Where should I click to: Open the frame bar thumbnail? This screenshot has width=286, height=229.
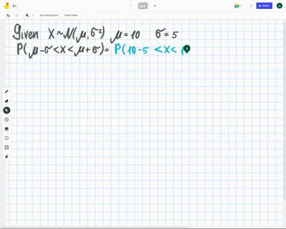click(143, 6)
